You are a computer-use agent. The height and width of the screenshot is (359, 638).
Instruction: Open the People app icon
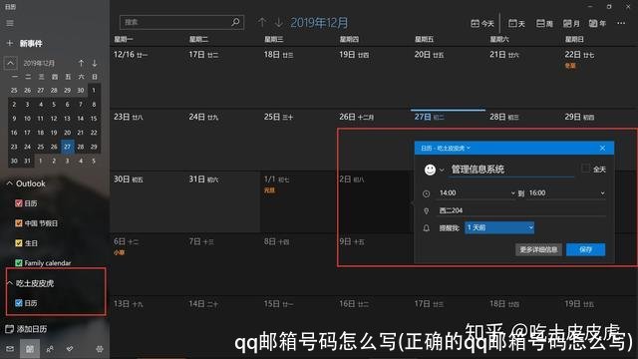(50, 349)
